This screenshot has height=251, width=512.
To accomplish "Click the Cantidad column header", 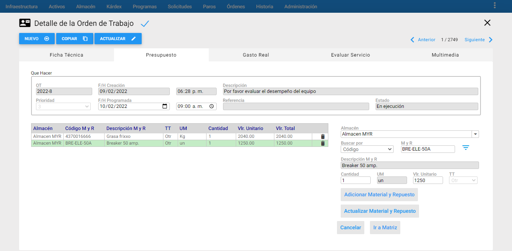I will click(218, 128).
